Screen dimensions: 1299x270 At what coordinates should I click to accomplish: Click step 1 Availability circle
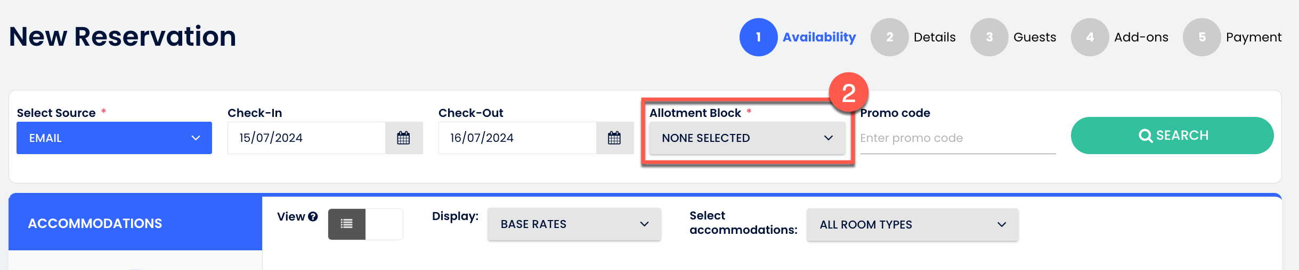[x=758, y=37]
